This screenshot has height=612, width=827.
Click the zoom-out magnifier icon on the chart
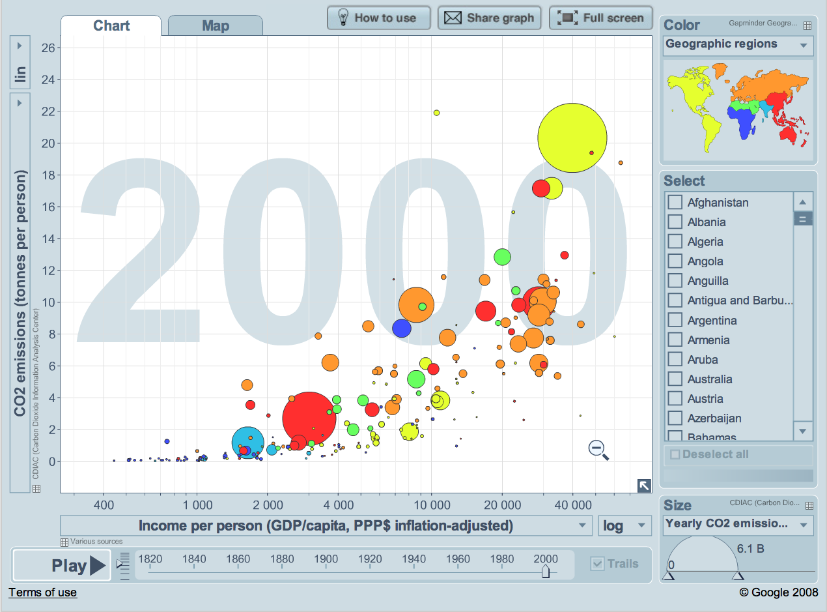[x=597, y=448]
